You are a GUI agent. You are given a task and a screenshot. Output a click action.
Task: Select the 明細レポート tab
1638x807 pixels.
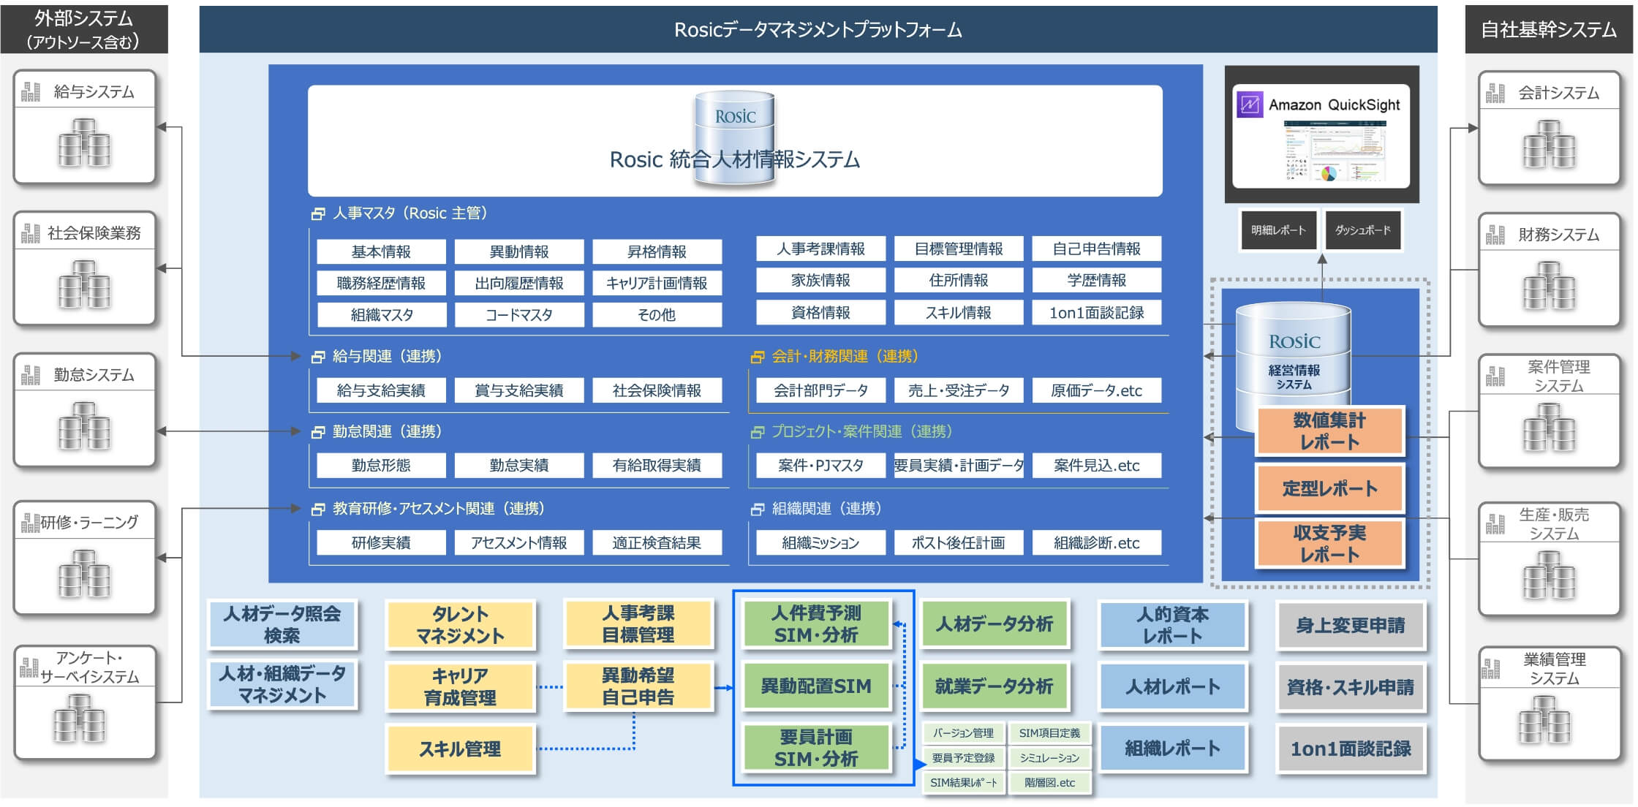[x=1278, y=229]
